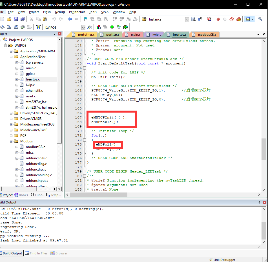The image size is (268, 262).
Task: Open the Peripherals menu
Action: click(77, 12)
